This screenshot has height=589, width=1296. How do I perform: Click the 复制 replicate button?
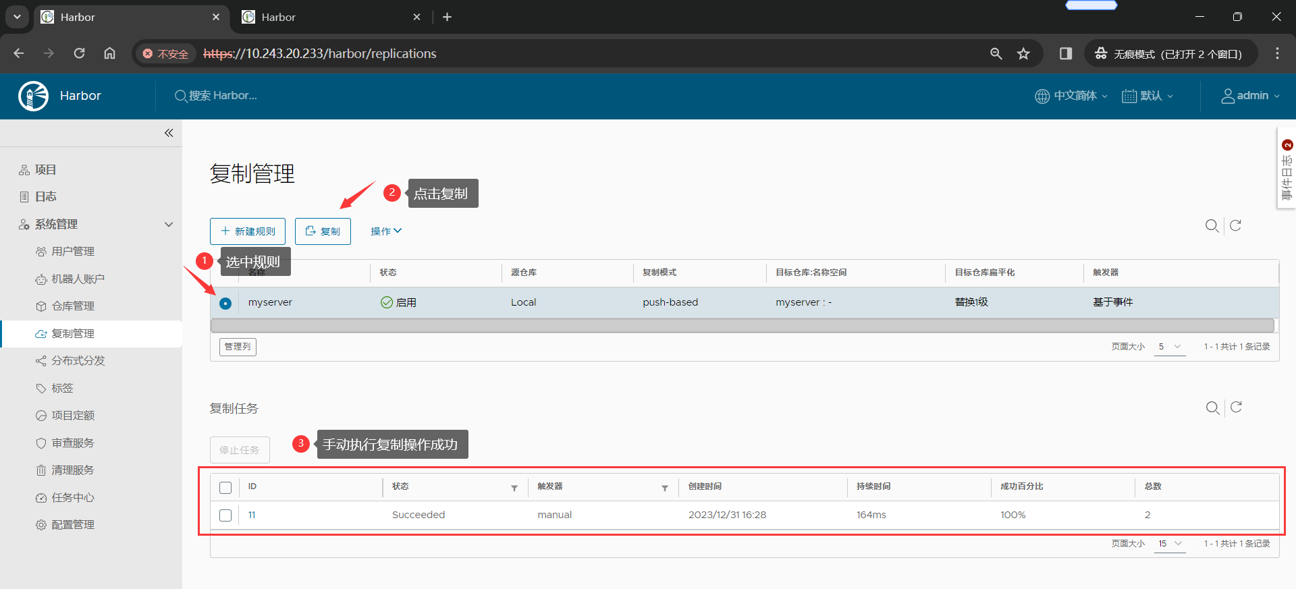(323, 231)
